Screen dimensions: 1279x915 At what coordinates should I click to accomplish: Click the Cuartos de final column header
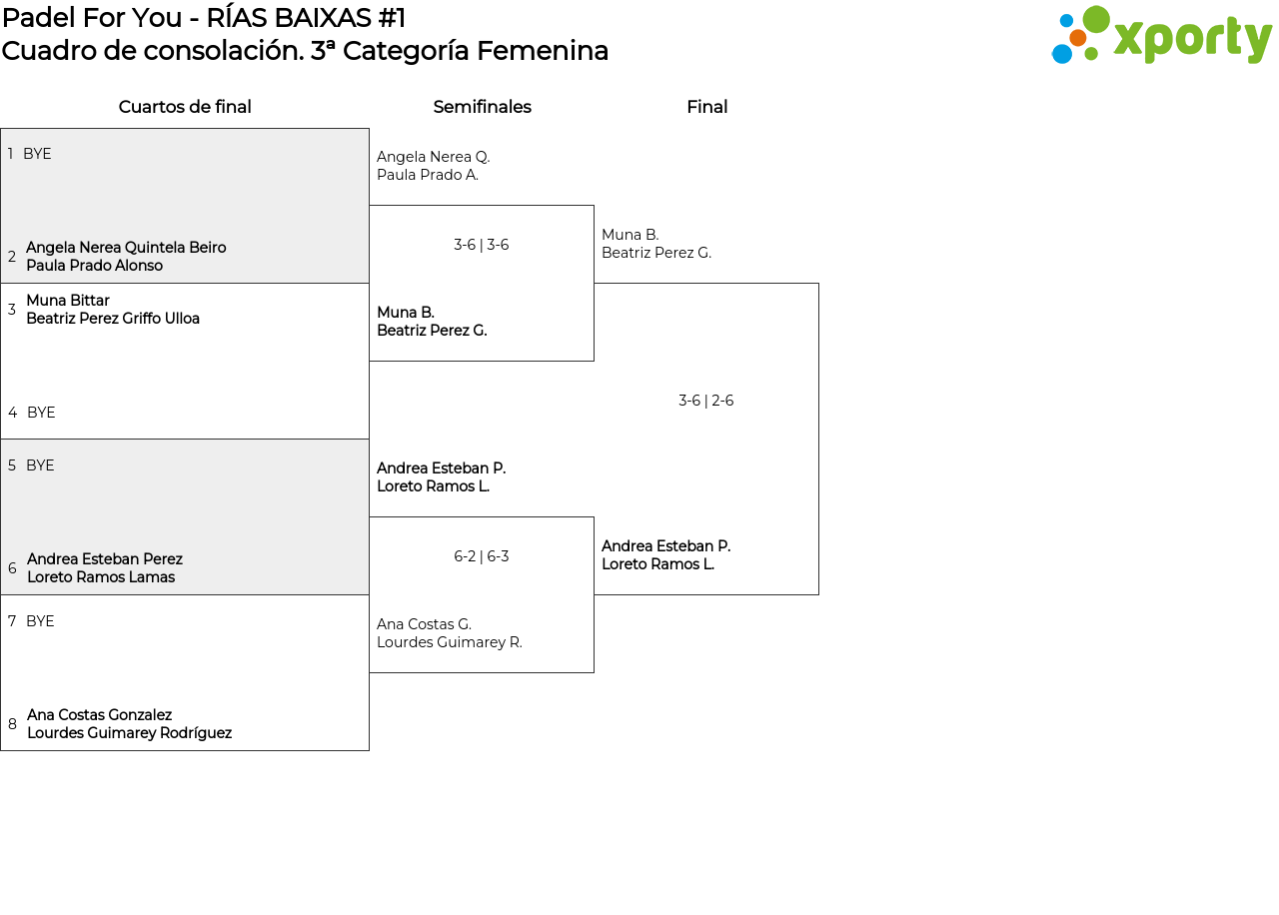pyautogui.click(x=185, y=107)
